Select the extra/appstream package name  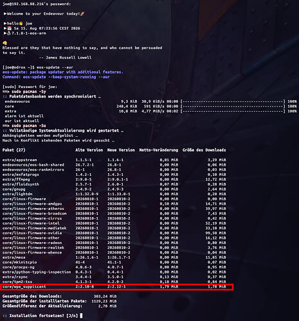point(20,160)
